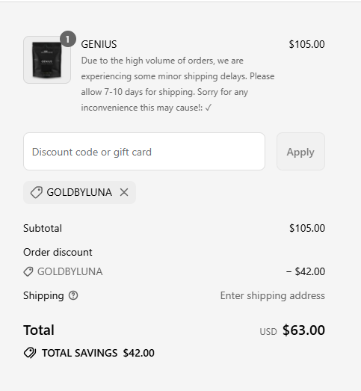Click the GENIUS product thumbnail
Screen dimensions: 361x391
[x=47, y=60]
